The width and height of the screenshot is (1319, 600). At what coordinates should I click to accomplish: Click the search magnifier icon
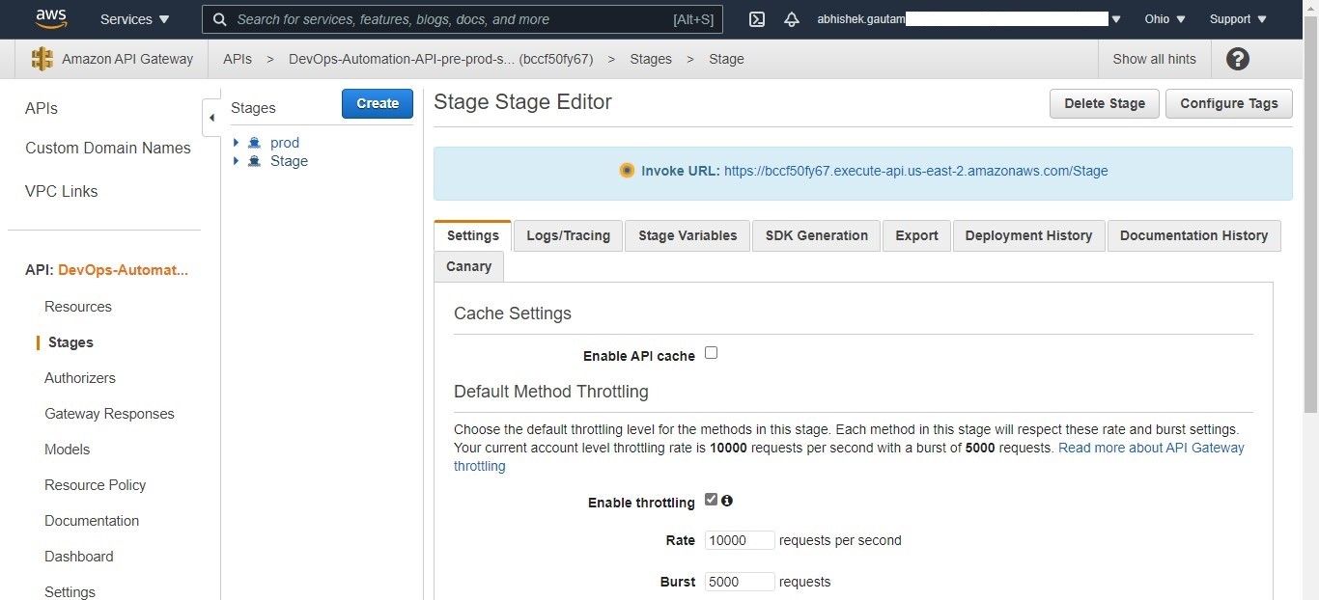point(220,19)
